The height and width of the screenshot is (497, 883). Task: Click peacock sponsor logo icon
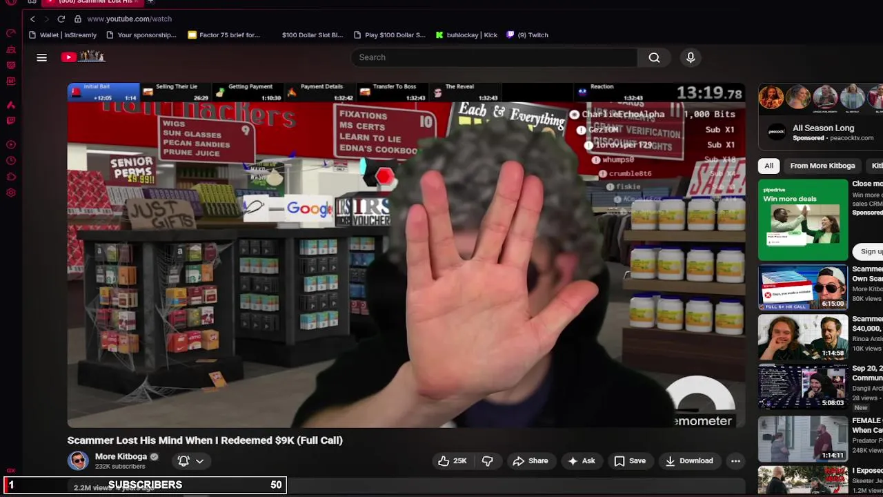[777, 132]
